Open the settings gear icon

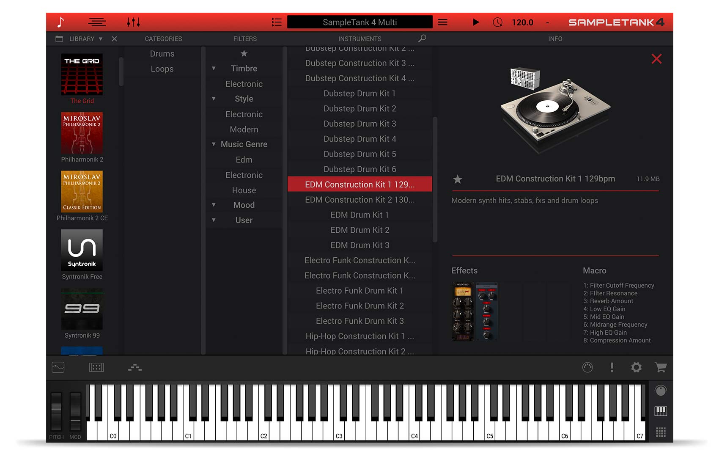pyautogui.click(x=636, y=367)
